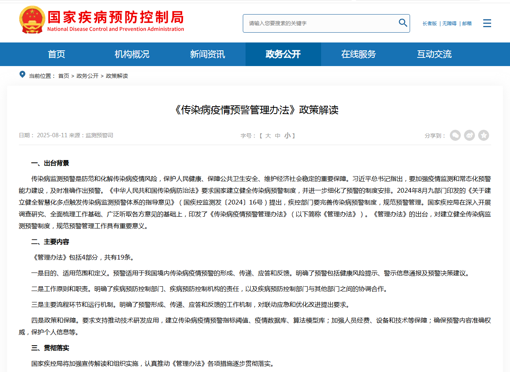The image size is (510, 372).
Task: Set font size to large (大)
Action: pyautogui.click(x=268, y=136)
